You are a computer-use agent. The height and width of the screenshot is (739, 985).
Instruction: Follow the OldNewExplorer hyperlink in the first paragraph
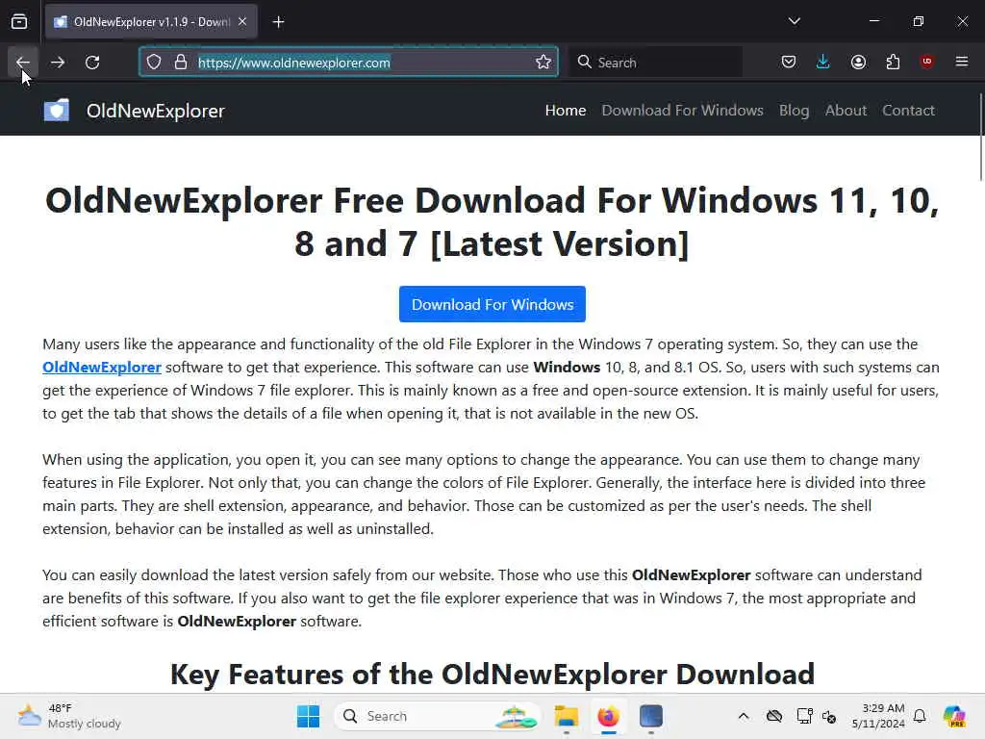102,367
